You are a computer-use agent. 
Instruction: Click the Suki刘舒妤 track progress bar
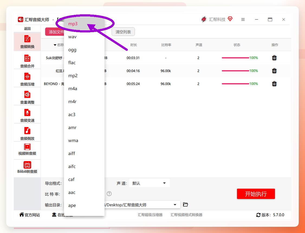[235, 58]
